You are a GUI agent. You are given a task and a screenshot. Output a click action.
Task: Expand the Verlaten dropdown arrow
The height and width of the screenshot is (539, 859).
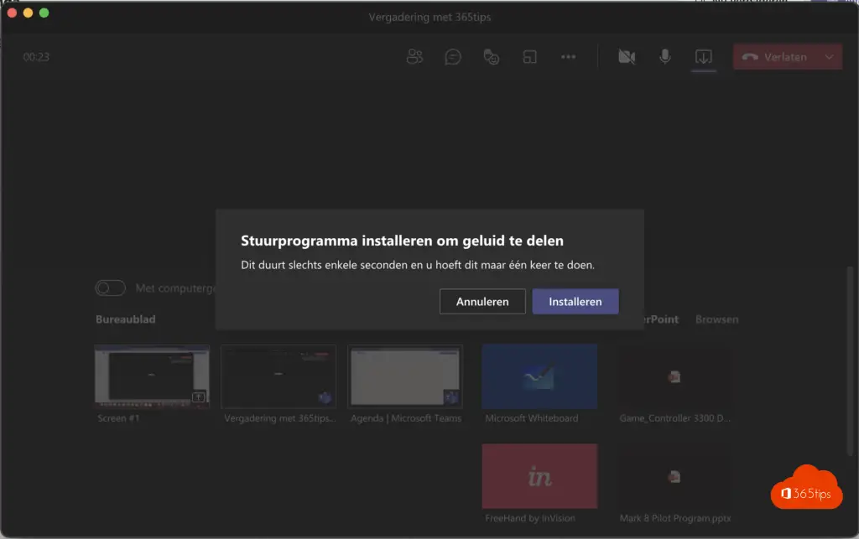point(830,57)
